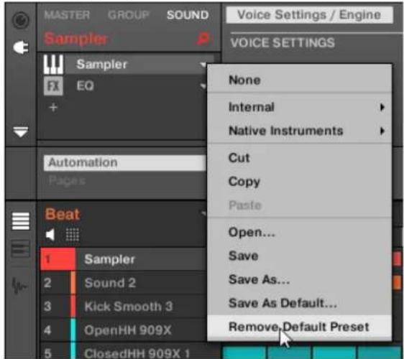Image resolution: width=404 pixels, height=359 pixels.
Task: Select the Kick Smooth 3 slot
Action: (124, 307)
